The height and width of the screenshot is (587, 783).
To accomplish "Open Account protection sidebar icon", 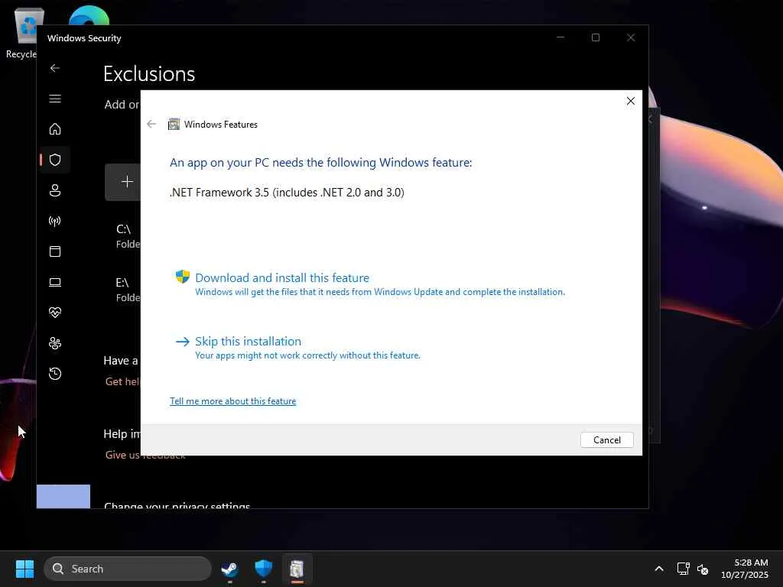I will pyautogui.click(x=55, y=190).
